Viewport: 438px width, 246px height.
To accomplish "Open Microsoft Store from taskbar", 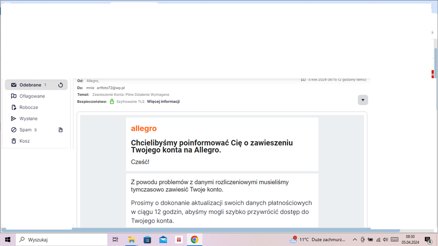I will click(147, 239).
